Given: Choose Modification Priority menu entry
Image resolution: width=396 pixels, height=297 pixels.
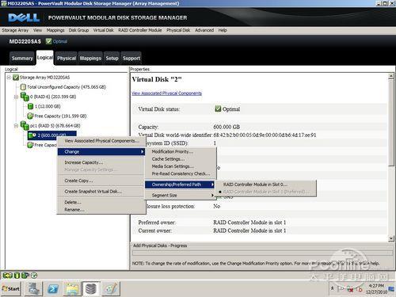Looking at the screenshot, I should [x=181, y=151].
